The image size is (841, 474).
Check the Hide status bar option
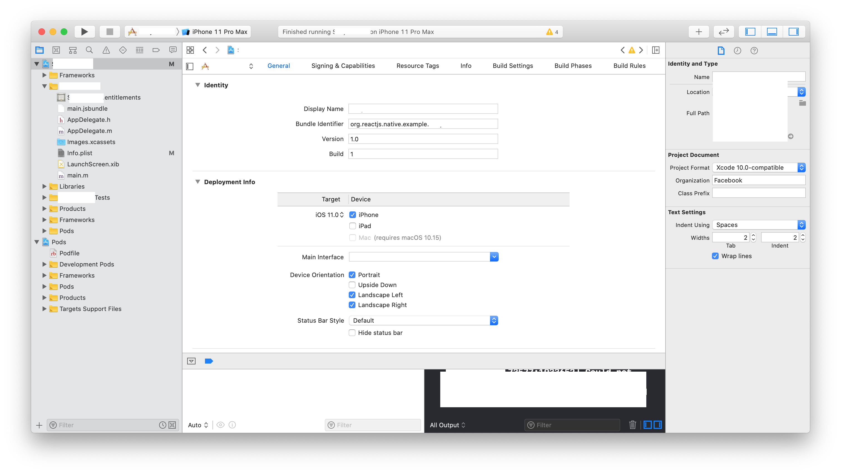[x=352, y=333]
